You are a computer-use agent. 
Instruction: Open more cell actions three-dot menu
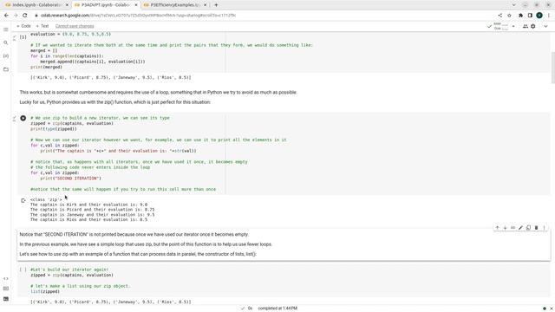coord(544,228)
